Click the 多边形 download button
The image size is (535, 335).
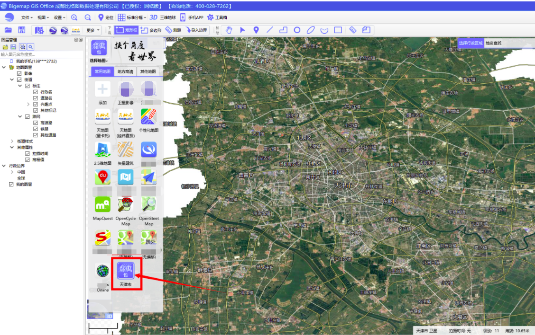pyautogui.click(x=150, y=30)
